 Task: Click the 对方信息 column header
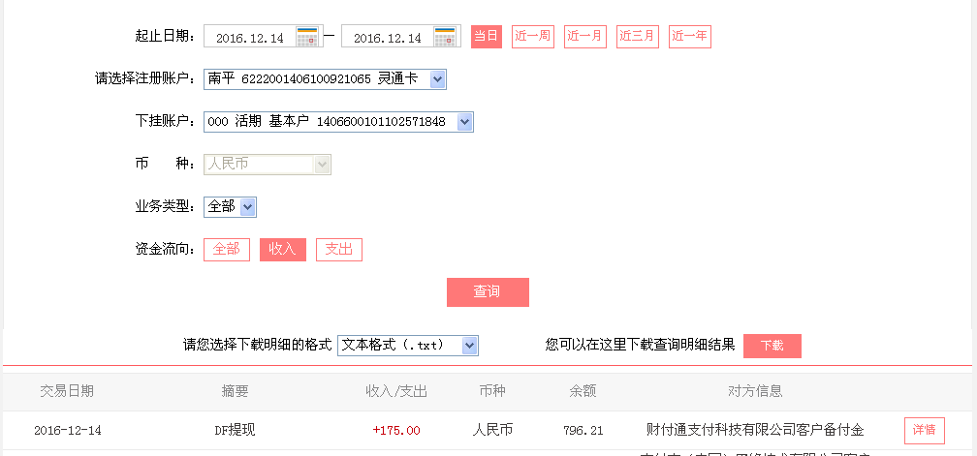[x=755, y=391]
